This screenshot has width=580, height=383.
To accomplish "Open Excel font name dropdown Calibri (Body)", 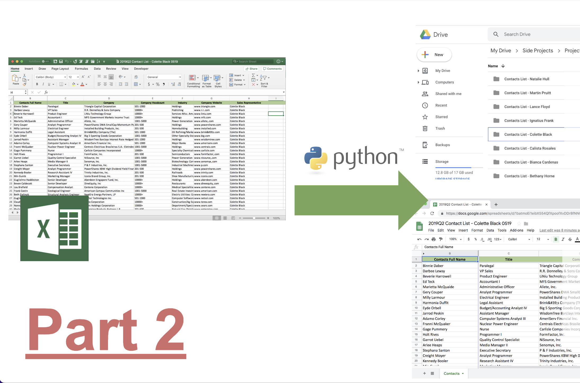I will (51, 77).
